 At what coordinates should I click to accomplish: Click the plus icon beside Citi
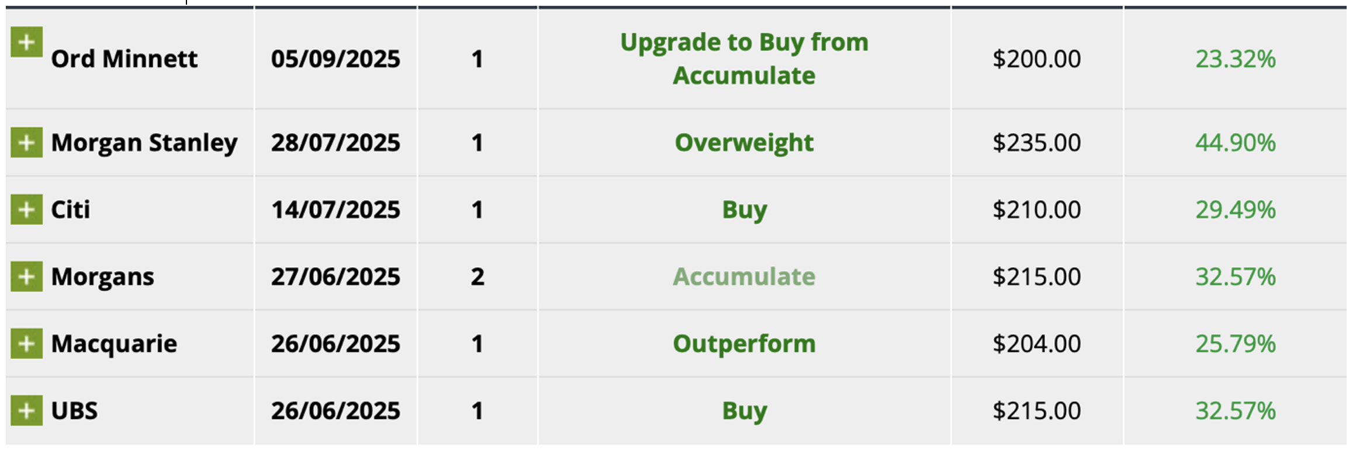(26, 209)
